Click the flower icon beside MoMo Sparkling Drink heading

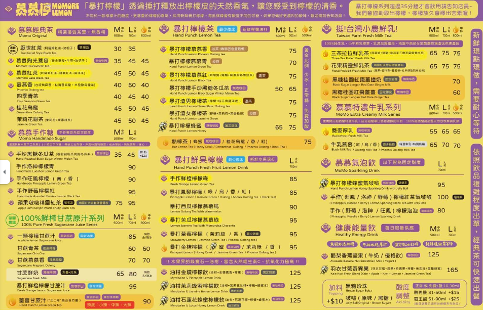326,163
